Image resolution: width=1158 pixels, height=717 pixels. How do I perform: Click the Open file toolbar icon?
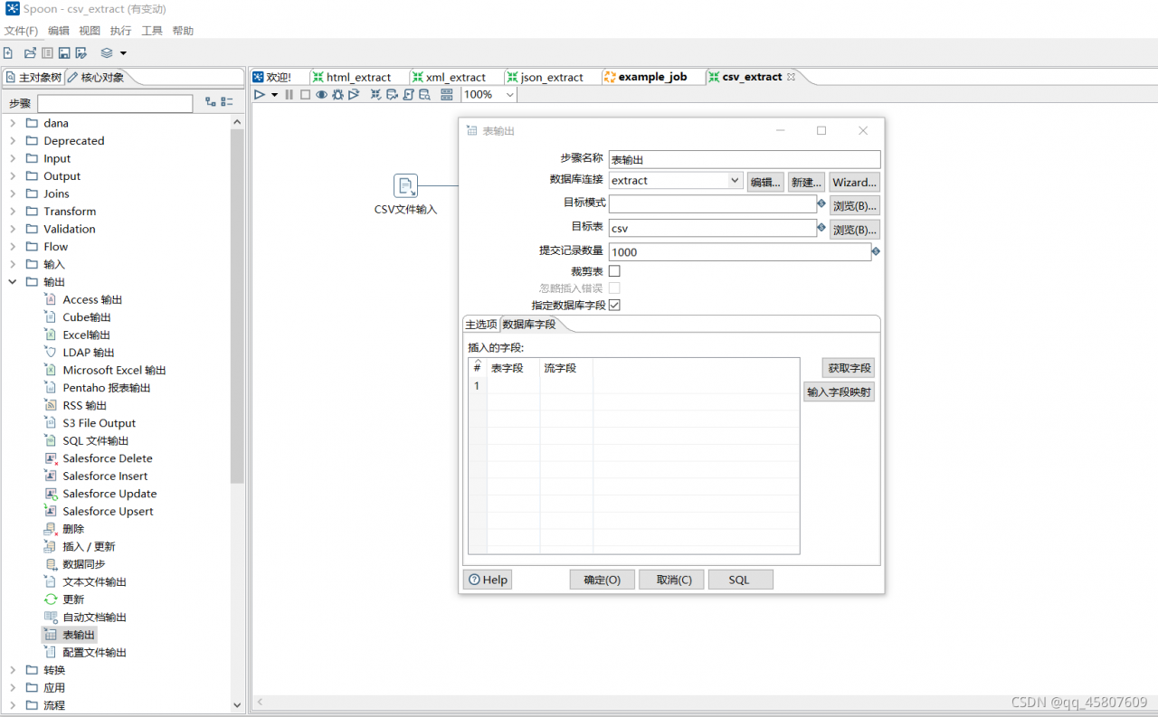(x=30, y=53)
